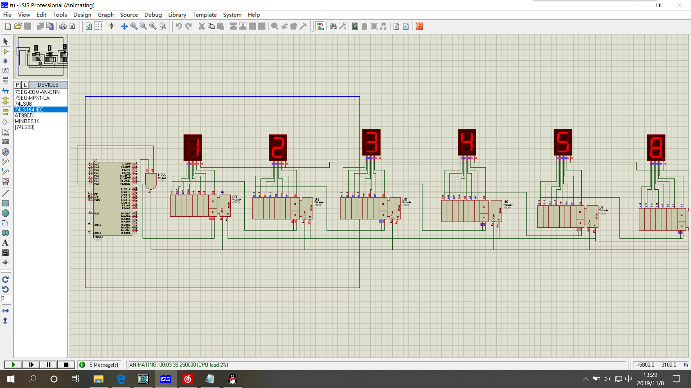Click the Redraw Display icon
Image resolution: width=691 pixels, height=388 pixels.
coord(89,26)
